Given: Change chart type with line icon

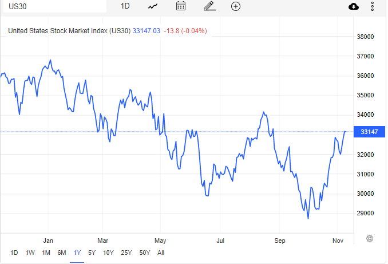Looking at the screenshot, I should (x=153, y=6).
